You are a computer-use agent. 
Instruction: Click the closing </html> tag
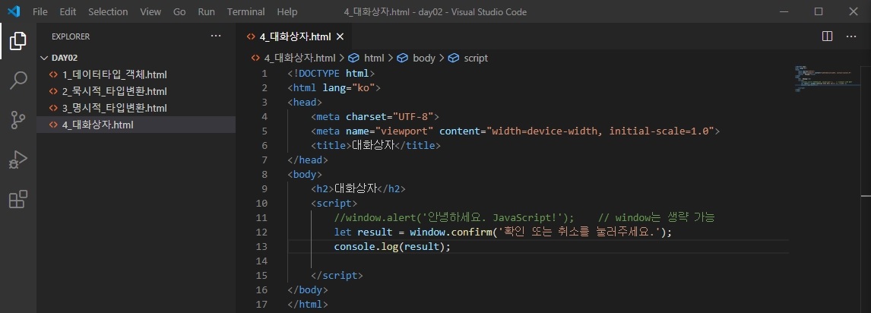coord(308,304)
